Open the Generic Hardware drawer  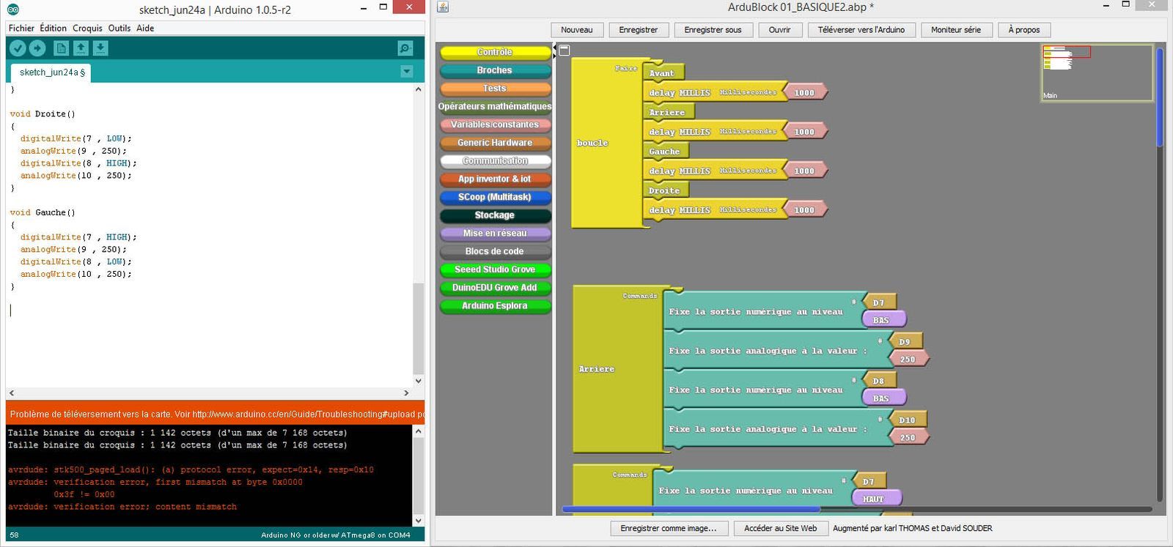pyautogui.click(x=495, y=143)
